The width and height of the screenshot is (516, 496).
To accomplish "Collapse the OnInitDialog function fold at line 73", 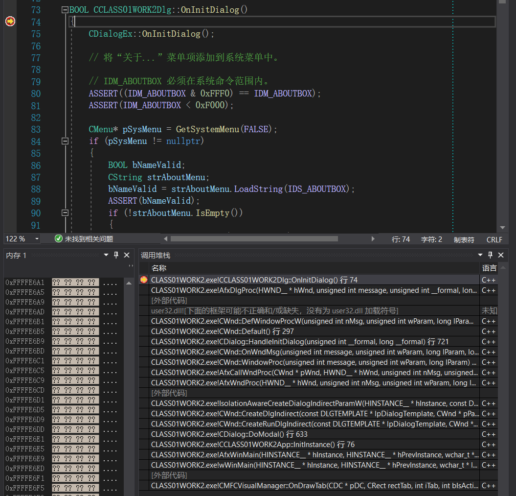I will point(65,10).
